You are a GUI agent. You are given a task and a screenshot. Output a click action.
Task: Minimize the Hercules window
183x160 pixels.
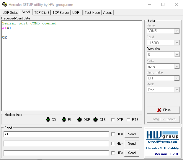click(150, 4)
